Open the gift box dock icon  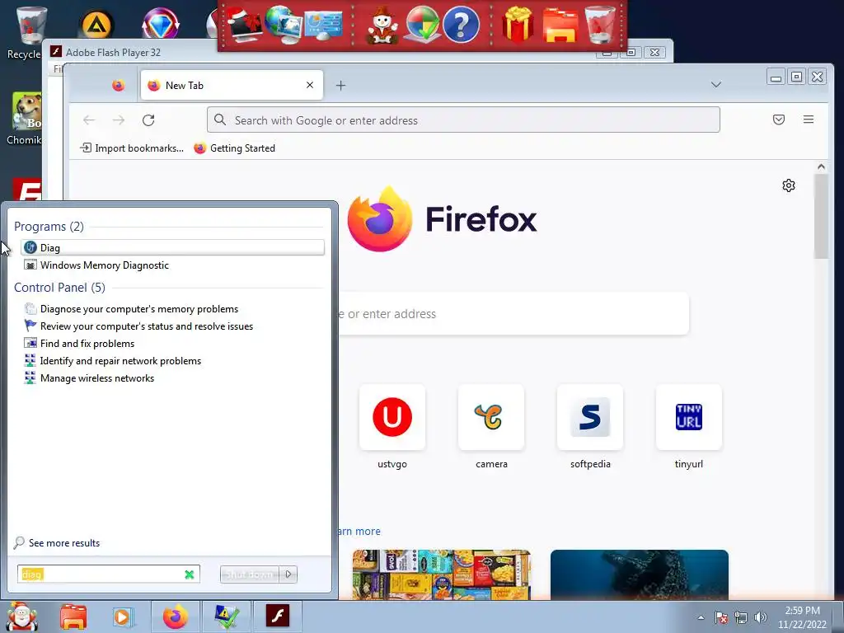tap(518, 24)
